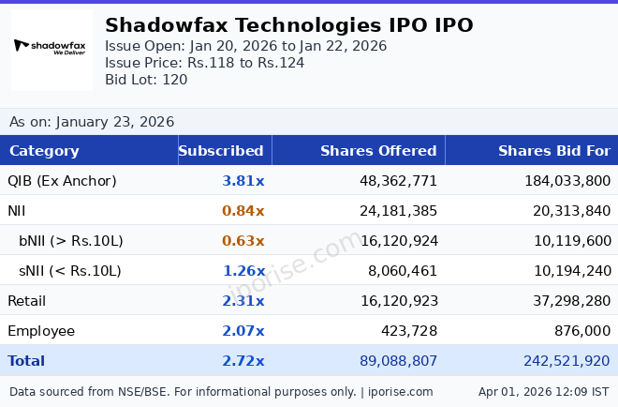The height and width of the screenshot is (407, 618).
Task: Click the 0.84x NII subscription value
Action: [243, 211]
